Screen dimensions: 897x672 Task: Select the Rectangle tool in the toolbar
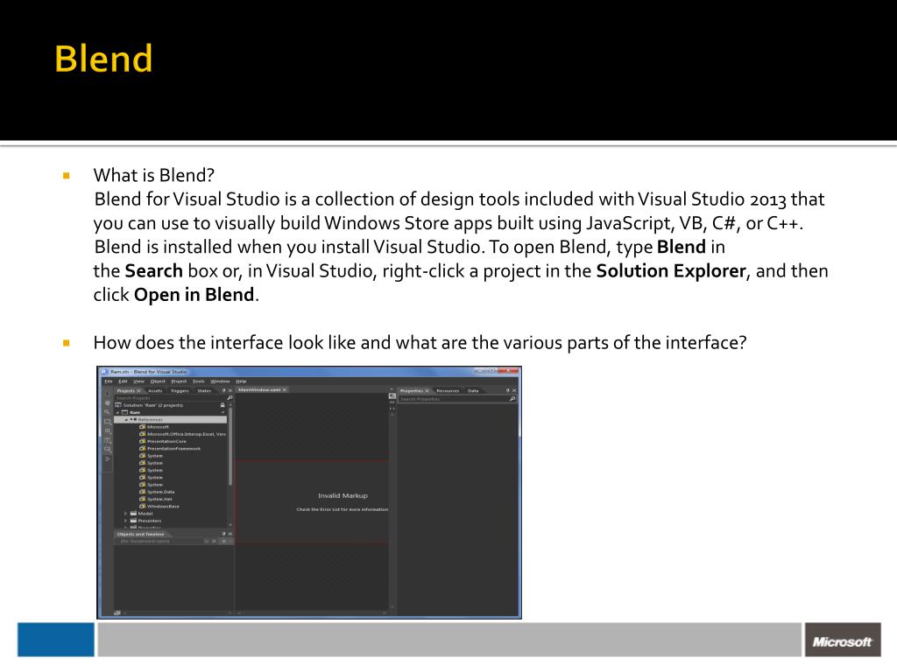click(107, 422)
